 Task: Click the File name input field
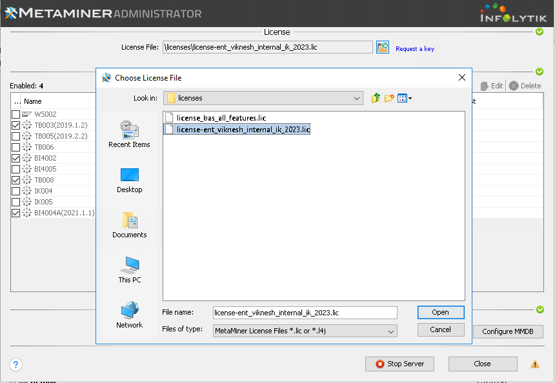pos(305,313)
